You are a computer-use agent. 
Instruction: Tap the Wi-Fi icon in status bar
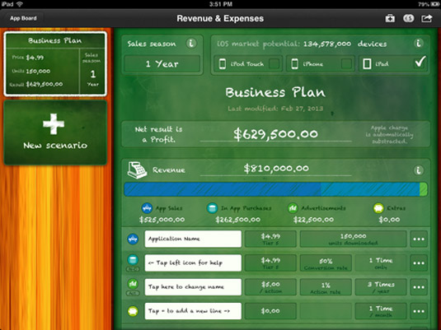click(20, 4)
